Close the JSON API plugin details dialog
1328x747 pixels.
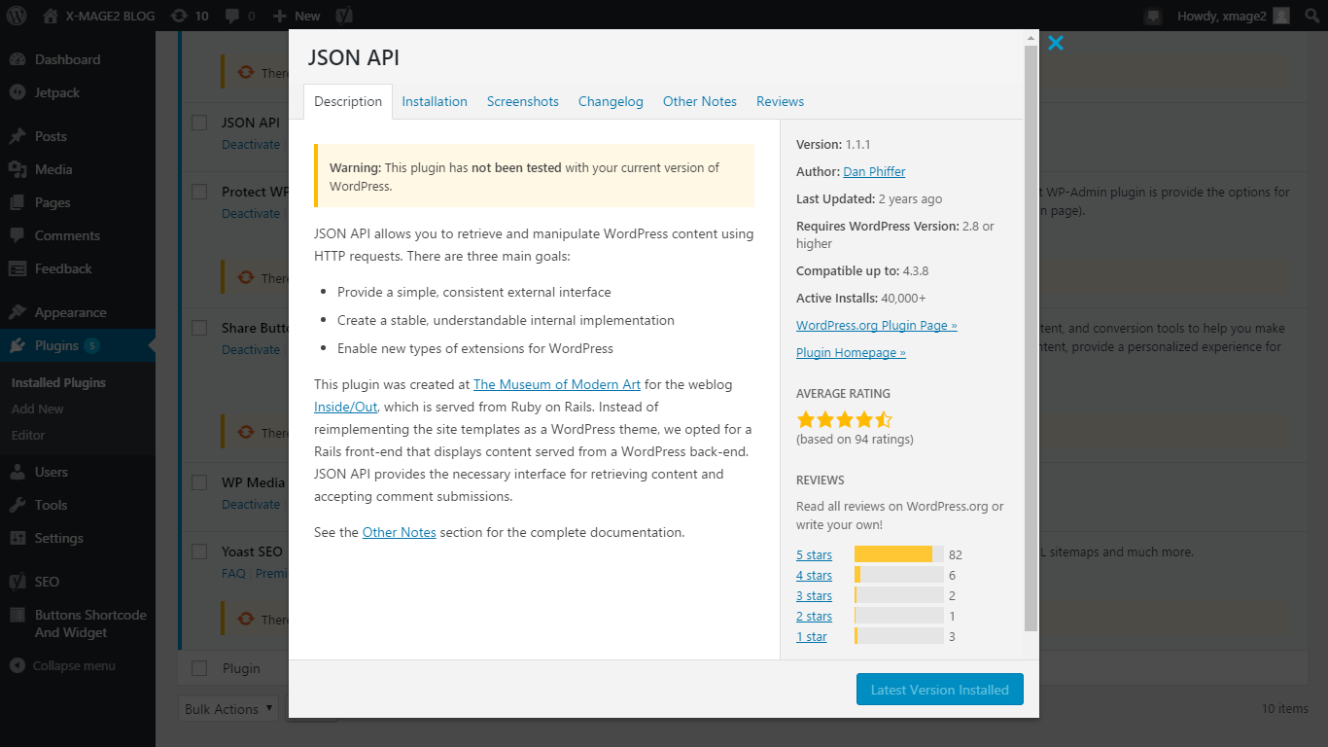click(1056, 43)
